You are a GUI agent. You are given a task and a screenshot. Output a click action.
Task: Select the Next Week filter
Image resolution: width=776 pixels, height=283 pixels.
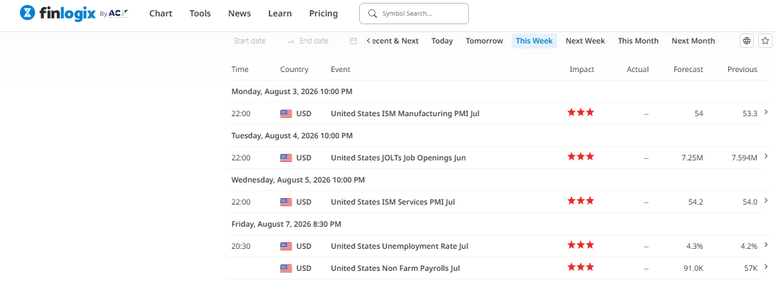[x=586, y=41]
